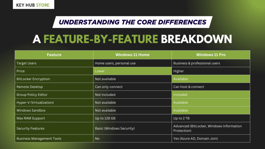Click the Windows Sandbox row label
This screenshot has width=265, height=149.
click(x=31, y=110)
